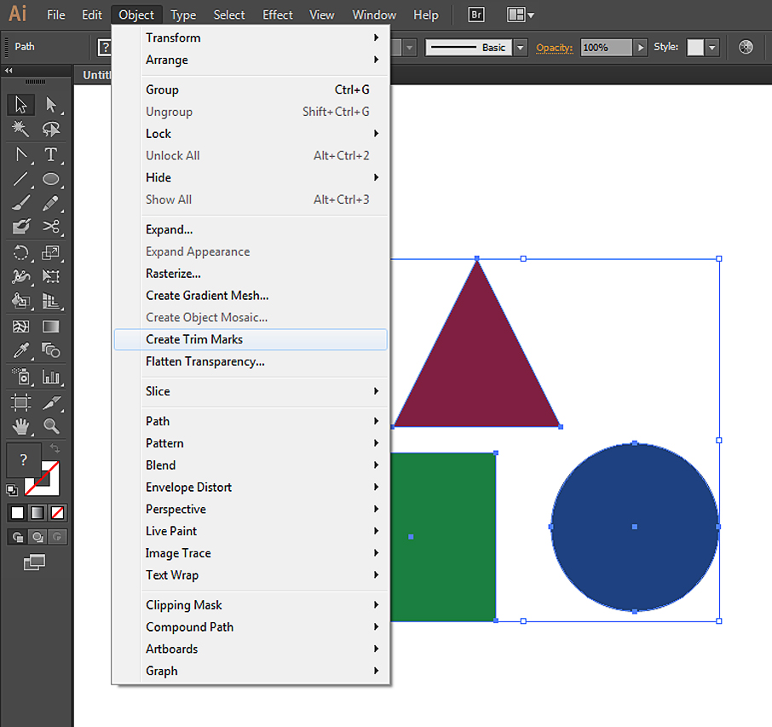Select the Zoom magnifier tool
772x727 pixels.
[x=51, y=425]
